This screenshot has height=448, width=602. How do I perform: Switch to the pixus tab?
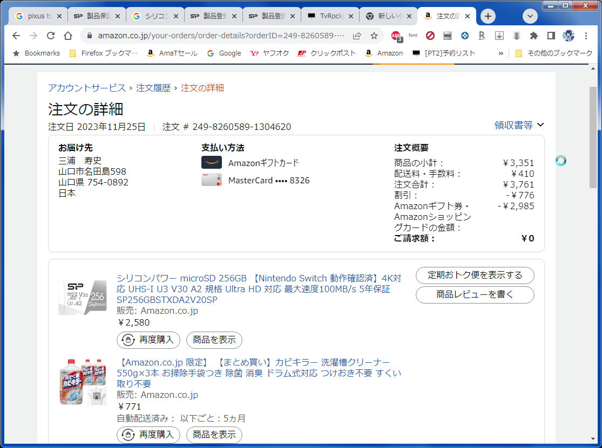click(x=38, y=16)
